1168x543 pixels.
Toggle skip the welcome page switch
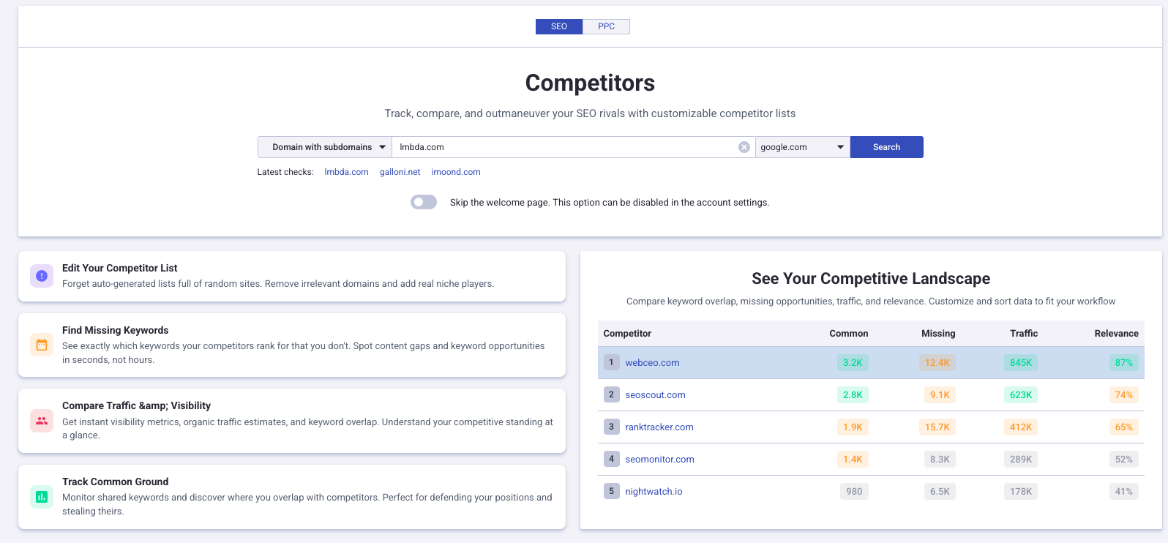424,202
